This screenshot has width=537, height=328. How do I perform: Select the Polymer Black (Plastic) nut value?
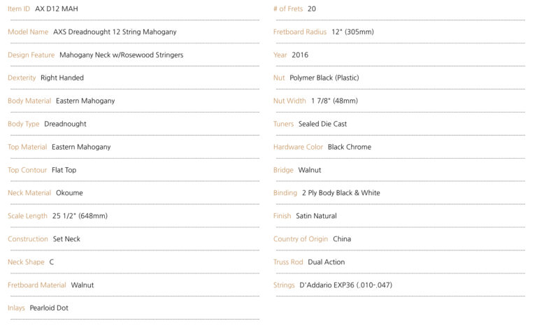324,78
